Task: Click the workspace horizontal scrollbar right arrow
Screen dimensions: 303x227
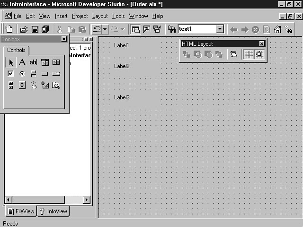Action: click(x=87, y=200)
